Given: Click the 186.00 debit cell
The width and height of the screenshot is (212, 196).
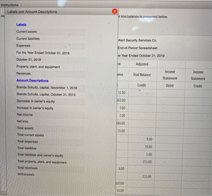Looking at the screenshot, I should 121,123.
